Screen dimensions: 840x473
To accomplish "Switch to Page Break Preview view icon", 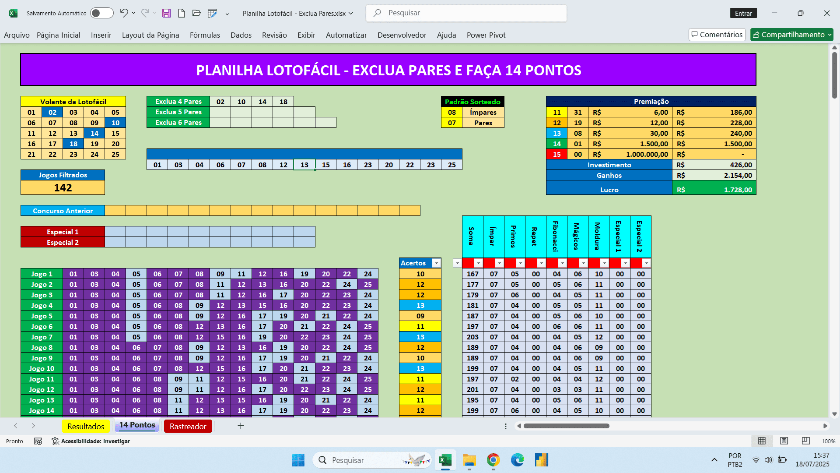I will click(x=805, y=441).
